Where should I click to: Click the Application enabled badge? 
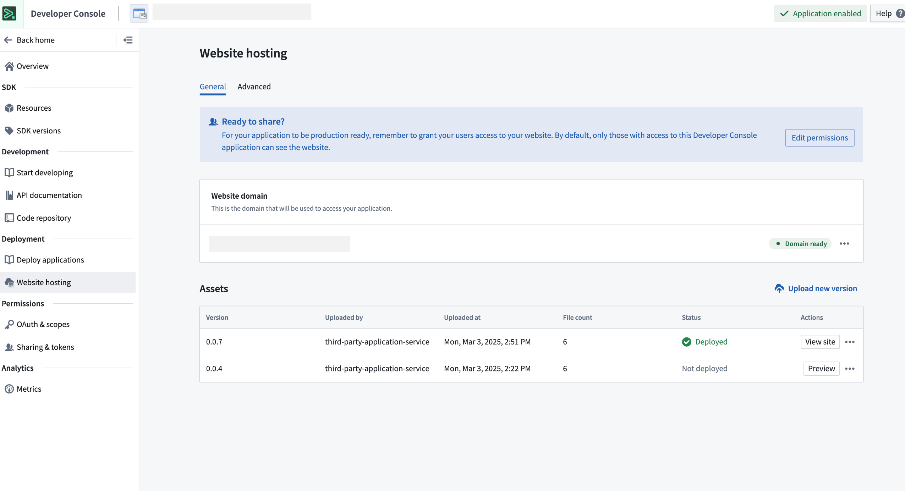click(x=821, y=13)
